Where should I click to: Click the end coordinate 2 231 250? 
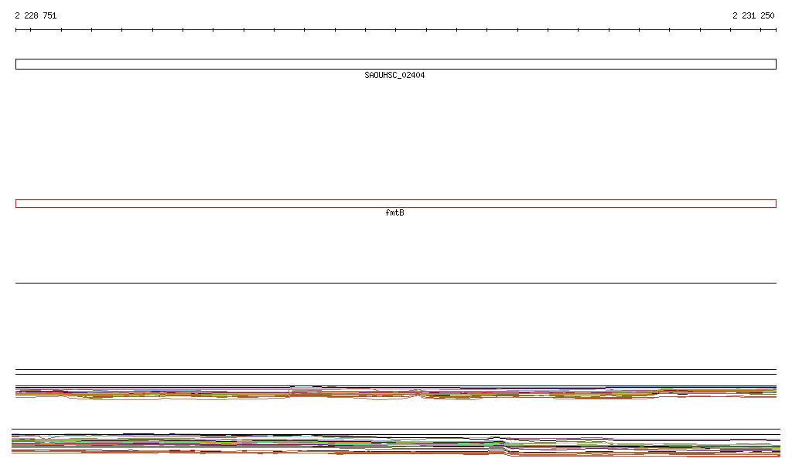[753, 15]
